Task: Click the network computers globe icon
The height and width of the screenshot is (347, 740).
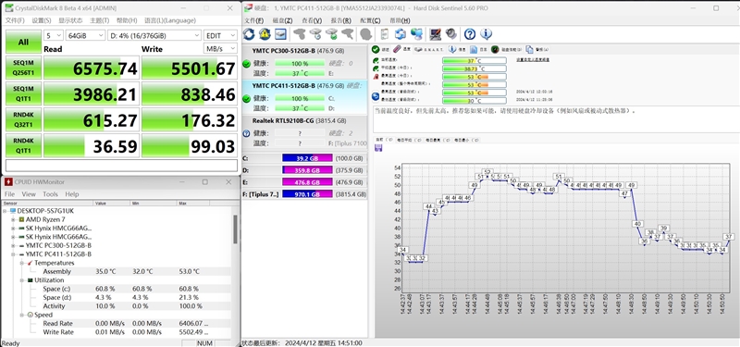Action: pyautogui.click(x=416, y=34)
